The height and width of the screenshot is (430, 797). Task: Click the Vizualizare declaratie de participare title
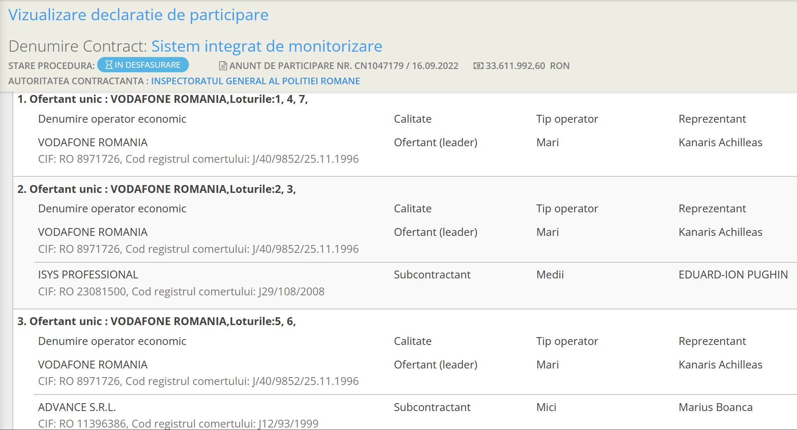[x=138, y=15]
